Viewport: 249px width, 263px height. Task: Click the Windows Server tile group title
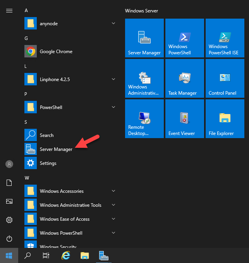click(x=141, y=11)
